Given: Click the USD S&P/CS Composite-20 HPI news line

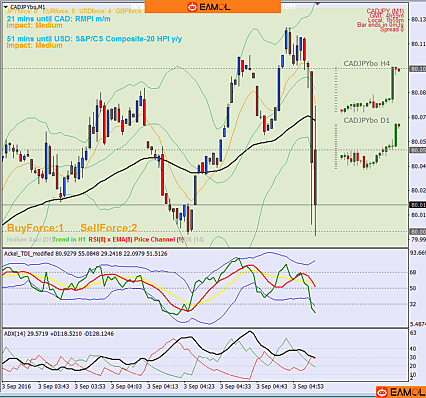Looking at the screenshot, I should tap(94, 39).
